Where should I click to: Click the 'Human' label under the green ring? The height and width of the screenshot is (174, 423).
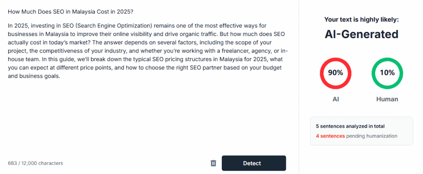pyautogui.click(x=387, y=99)
